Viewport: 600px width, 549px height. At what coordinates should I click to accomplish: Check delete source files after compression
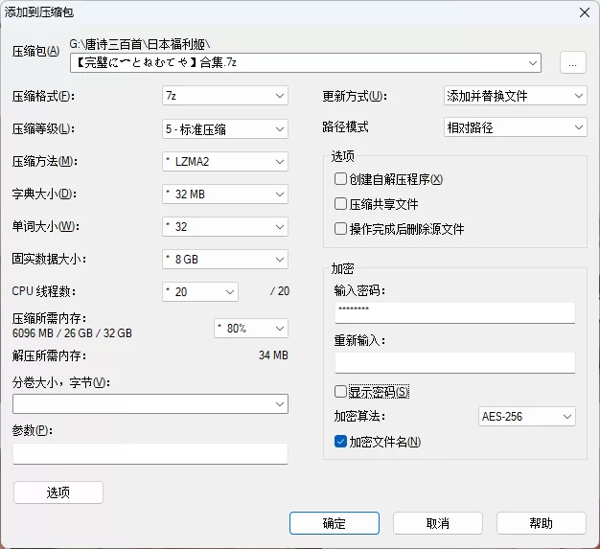[340, 229]
